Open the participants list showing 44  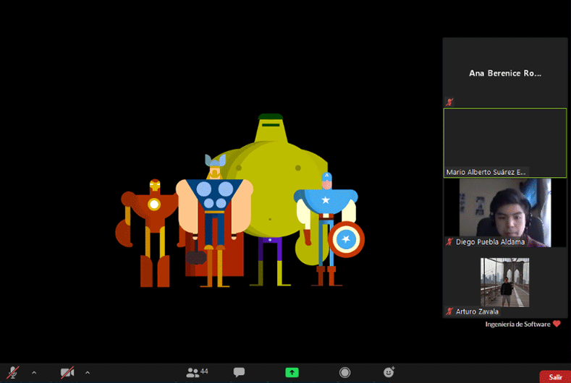[196, 372]
